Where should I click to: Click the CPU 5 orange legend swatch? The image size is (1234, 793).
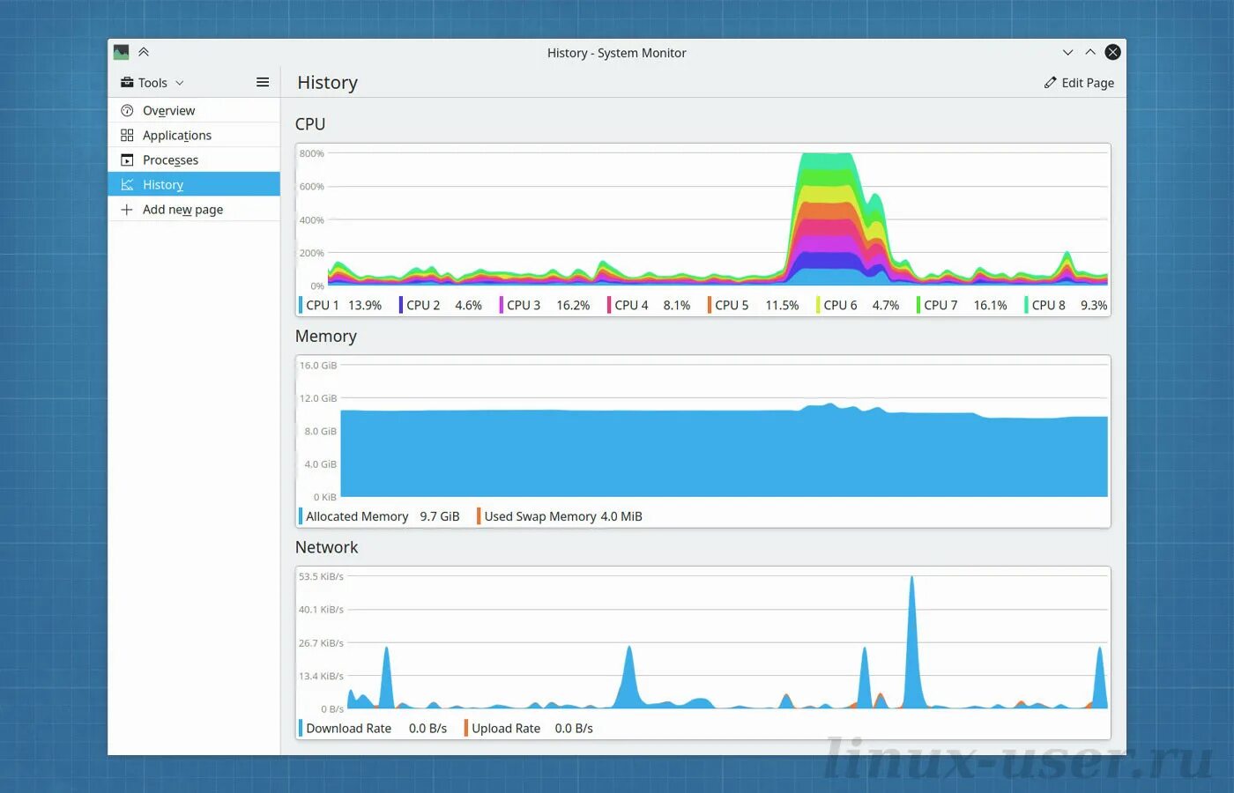pyautogui.click(x=710, y=305)
